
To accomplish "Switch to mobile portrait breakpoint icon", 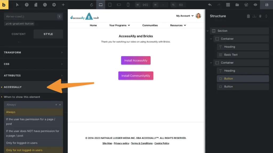I will point(128,5).
